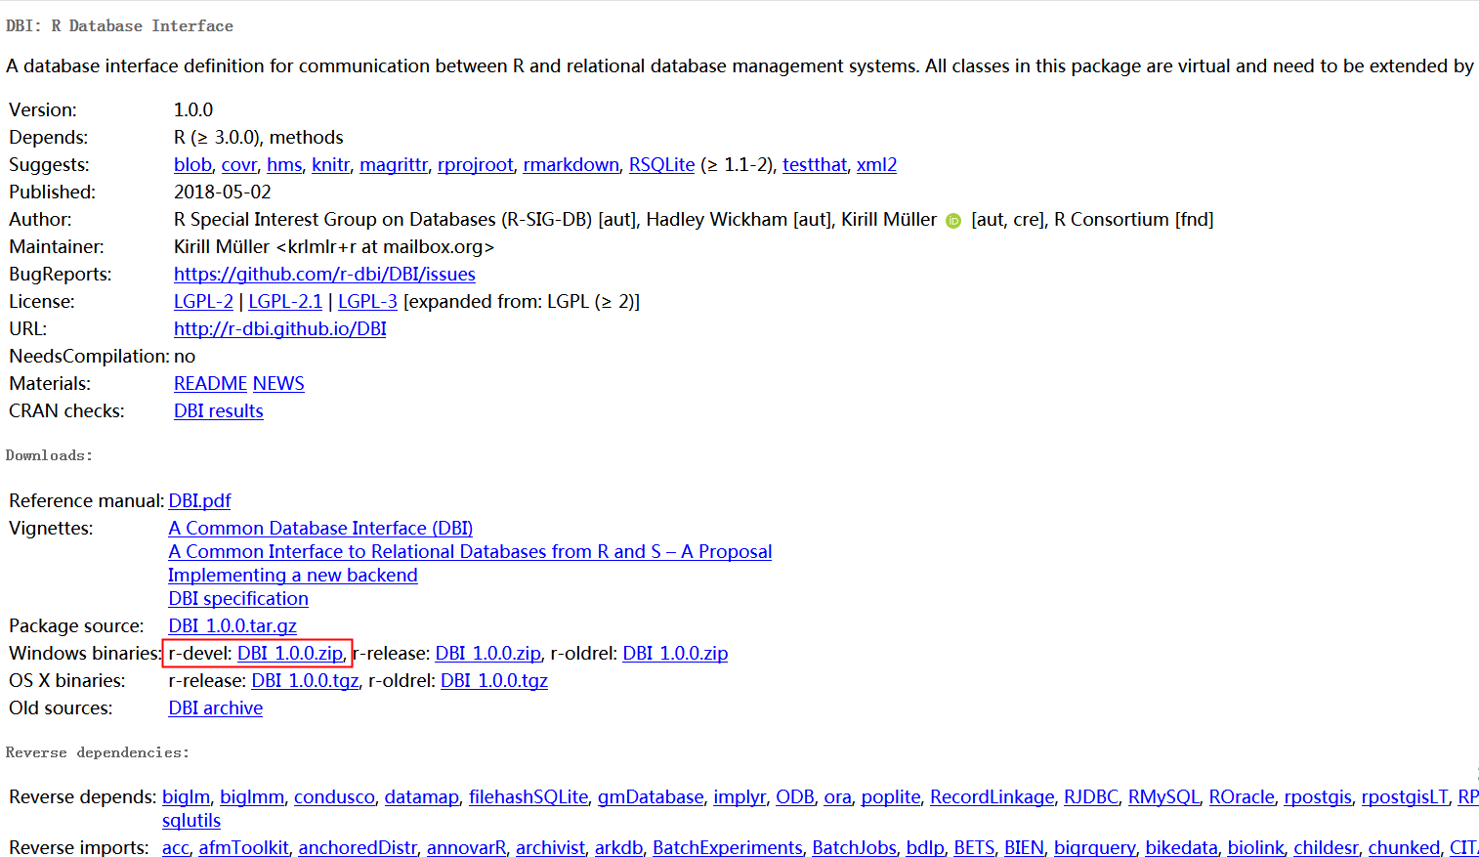Open the poplite package link

[x=890, y=797]
